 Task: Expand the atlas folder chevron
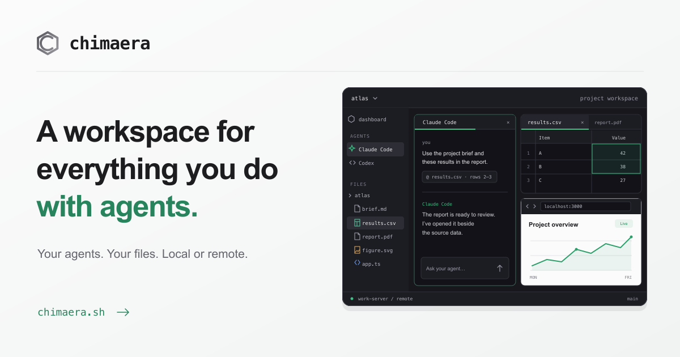351,195
